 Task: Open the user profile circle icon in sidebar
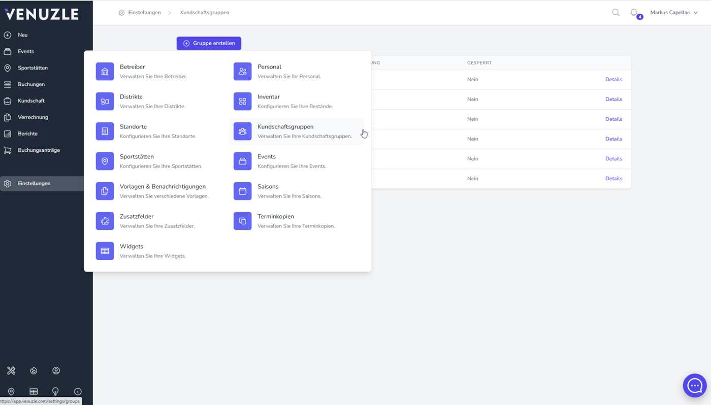tap(56, 371)
